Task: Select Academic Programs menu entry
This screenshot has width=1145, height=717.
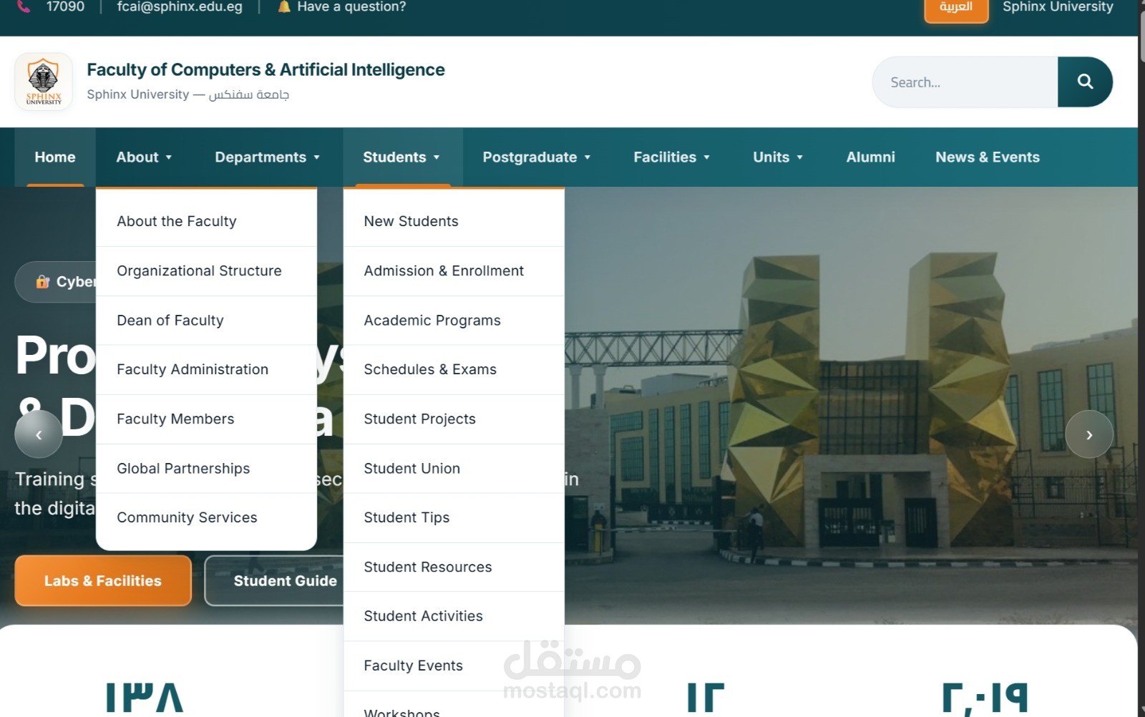Action: pyautogui.click(x=454, y=320)
